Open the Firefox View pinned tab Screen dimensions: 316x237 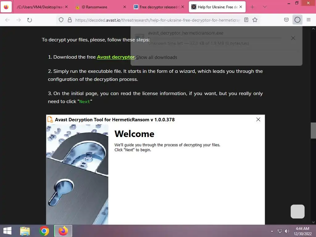pyautogui.click(x=6, y=7)
